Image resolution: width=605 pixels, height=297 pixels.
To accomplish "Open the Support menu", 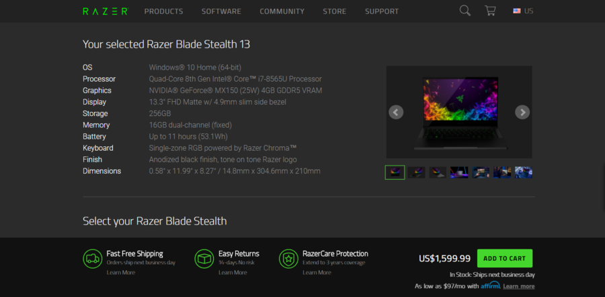I will 382,11.
